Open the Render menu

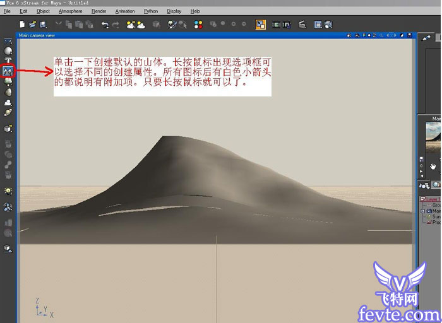point(99,11)
